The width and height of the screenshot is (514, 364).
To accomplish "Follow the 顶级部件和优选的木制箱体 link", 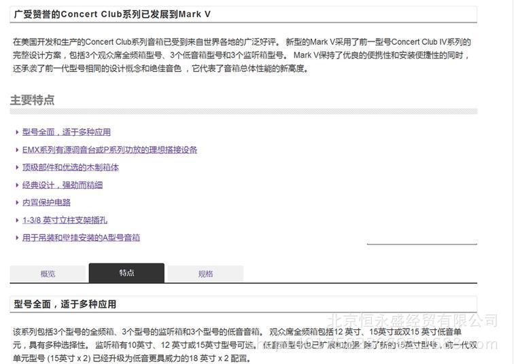I will coord(70,168).
